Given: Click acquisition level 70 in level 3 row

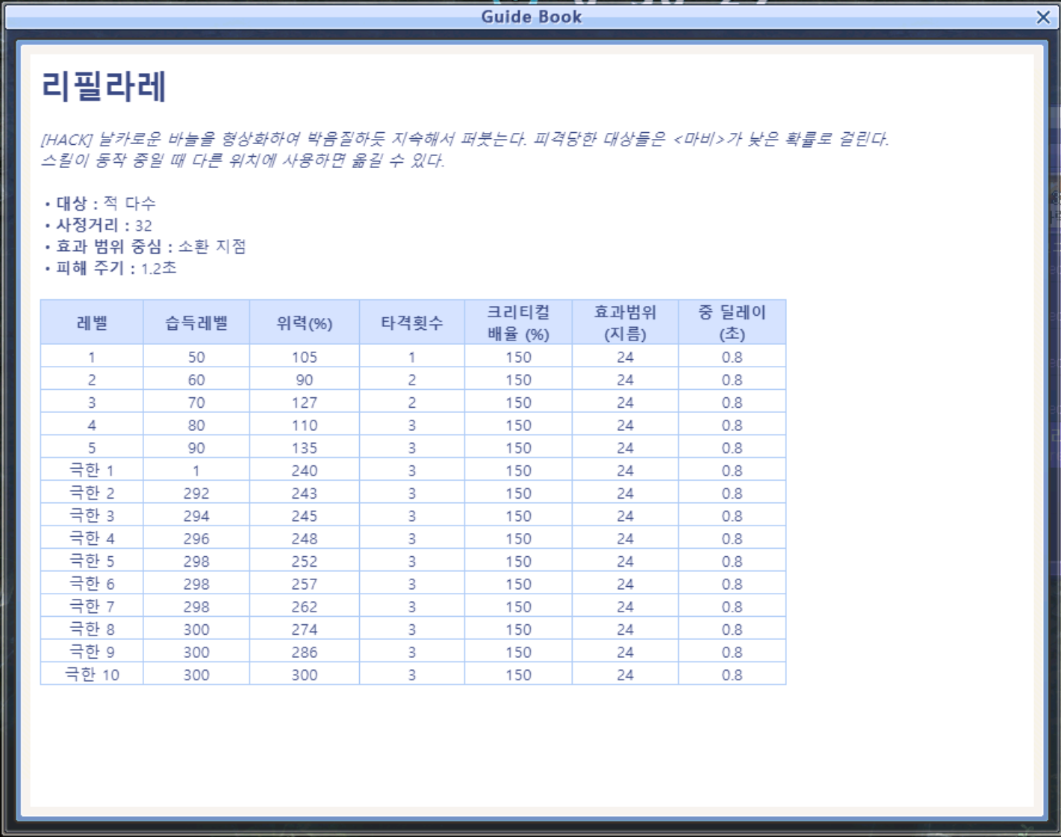Looking at the screenshot, I should click(x=196, y=403).
